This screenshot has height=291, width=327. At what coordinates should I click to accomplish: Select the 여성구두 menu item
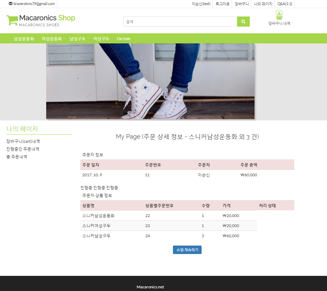tap(101, 39)
